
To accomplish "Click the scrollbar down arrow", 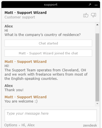I will point(97,104).
